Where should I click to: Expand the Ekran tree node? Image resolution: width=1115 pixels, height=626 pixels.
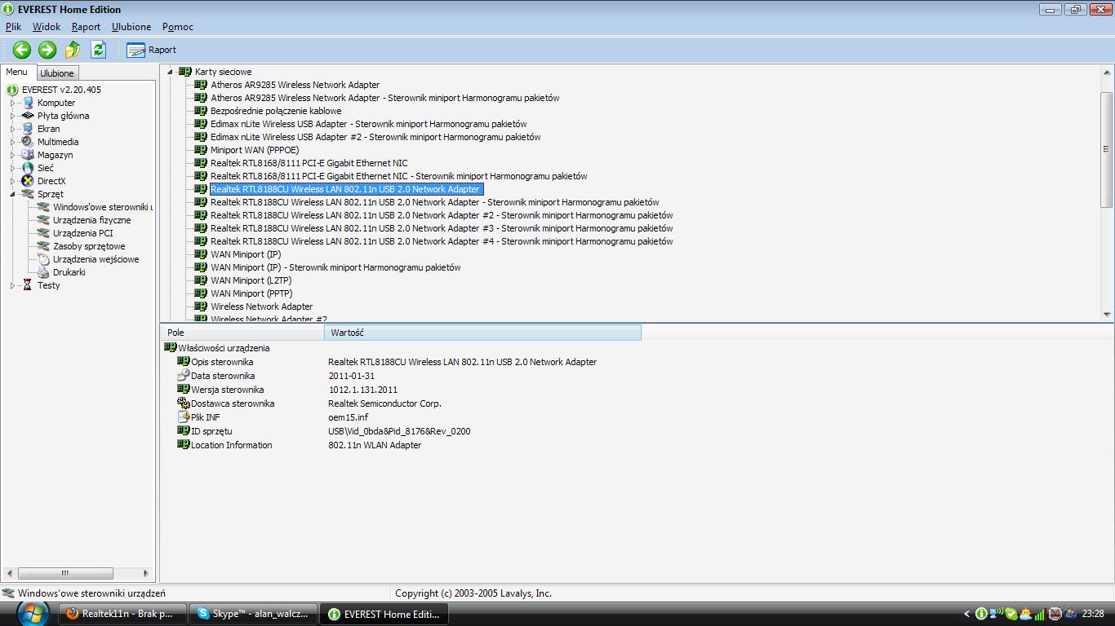[x=12, y=129]
